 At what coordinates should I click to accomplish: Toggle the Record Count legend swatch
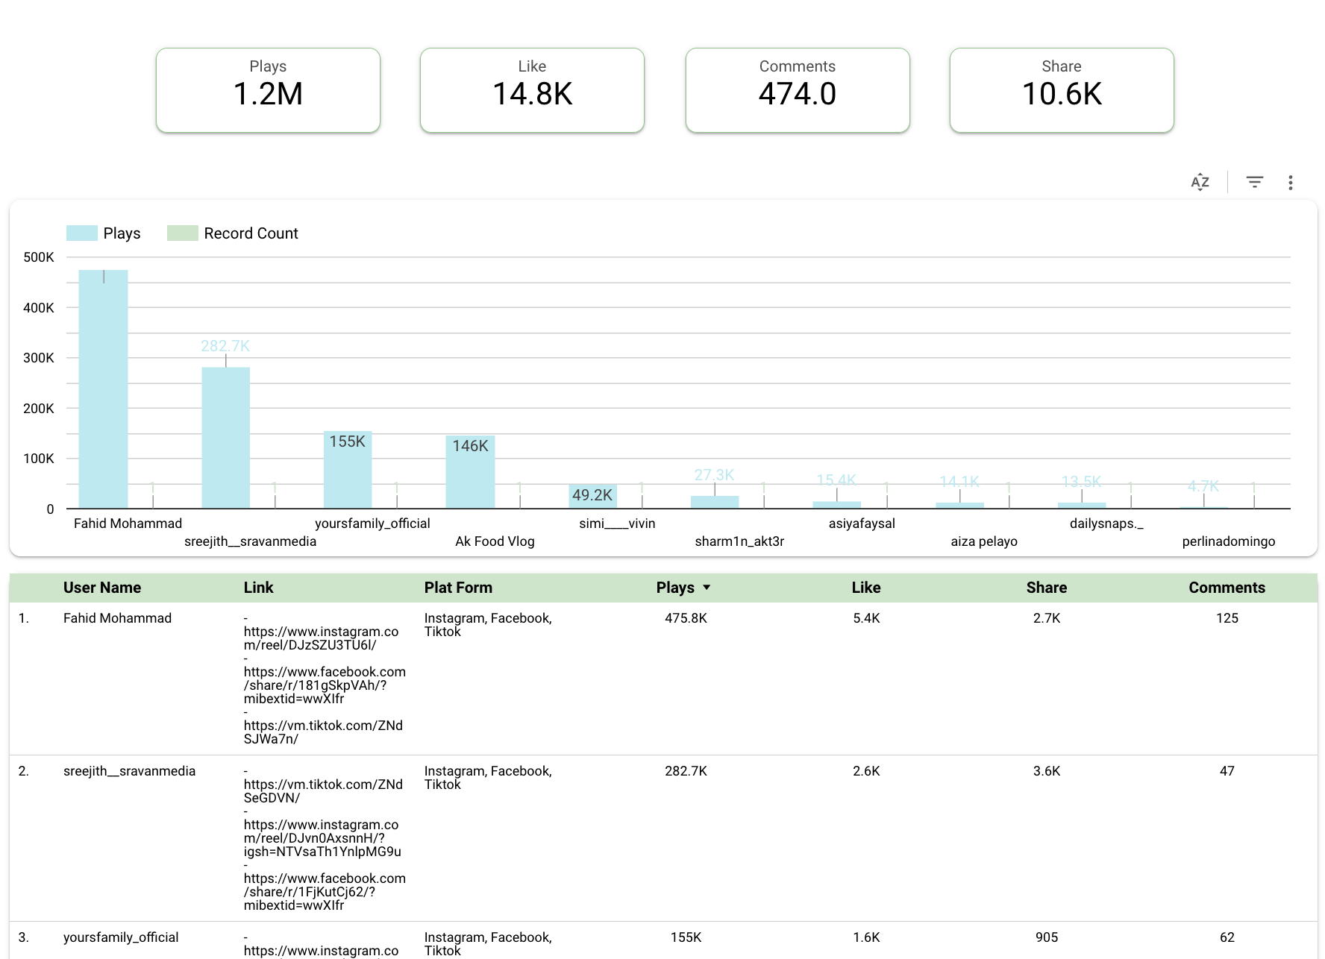(182, 233)
